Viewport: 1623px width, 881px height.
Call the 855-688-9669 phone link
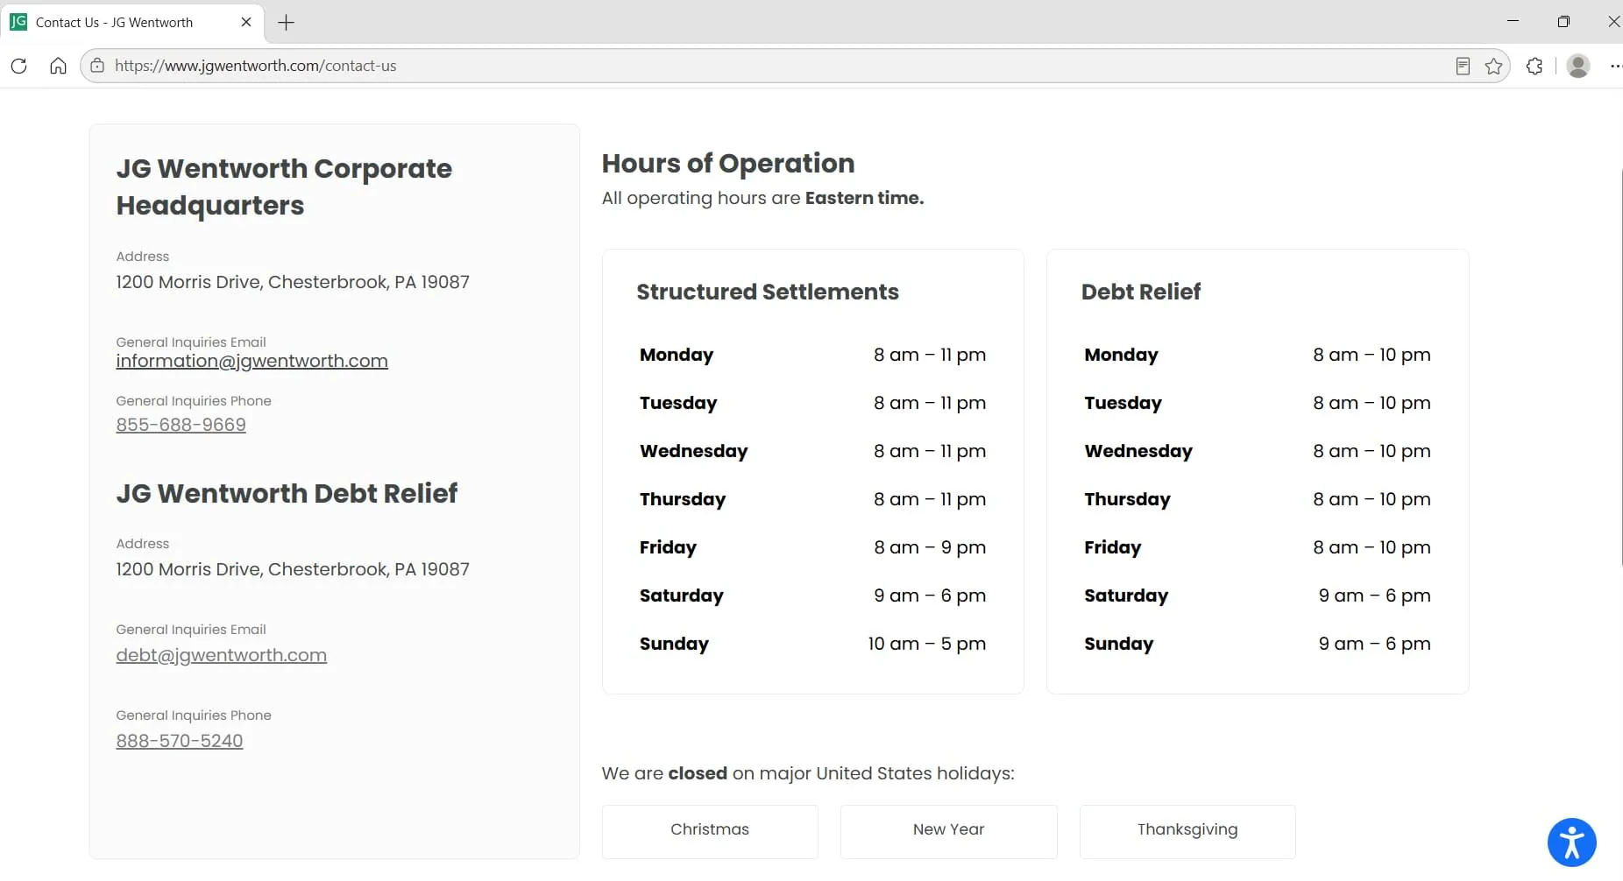tap(181, 425)
